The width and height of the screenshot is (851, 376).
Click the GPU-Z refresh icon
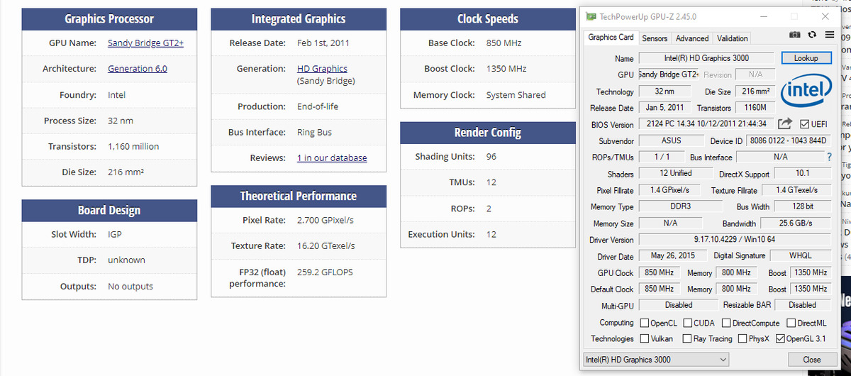[812, 35]
